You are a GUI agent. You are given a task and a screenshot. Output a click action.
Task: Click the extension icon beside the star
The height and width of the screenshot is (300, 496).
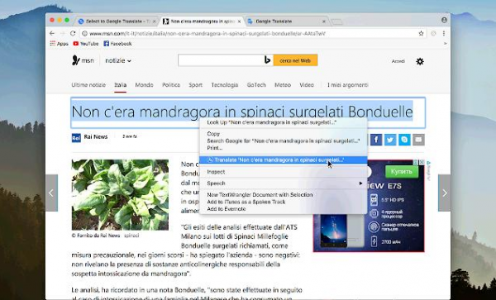click(433, 33)
